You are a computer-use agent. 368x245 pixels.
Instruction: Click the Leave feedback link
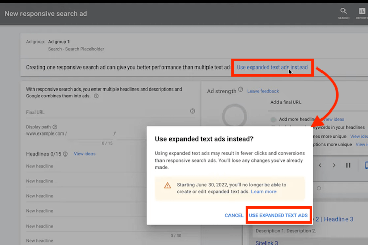(263, 91)
